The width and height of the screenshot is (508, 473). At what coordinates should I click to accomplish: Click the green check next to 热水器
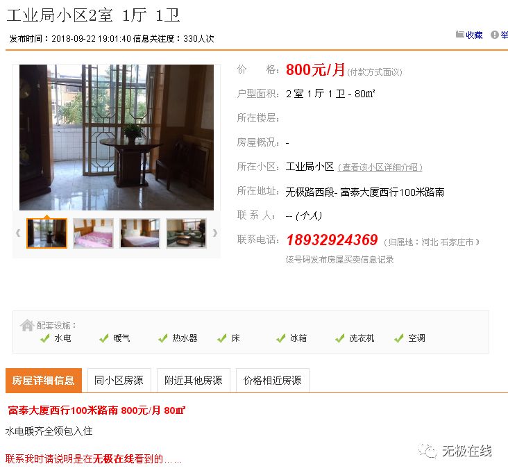point(162,338)
